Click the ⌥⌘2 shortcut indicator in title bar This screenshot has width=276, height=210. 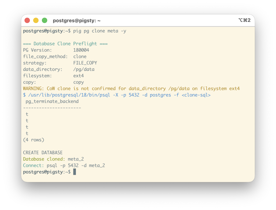[x=244, y=20]
